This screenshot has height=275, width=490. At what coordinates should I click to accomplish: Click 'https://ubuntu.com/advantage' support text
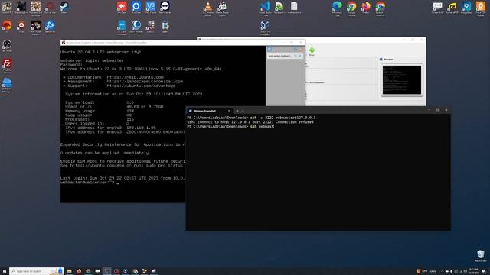141,86
